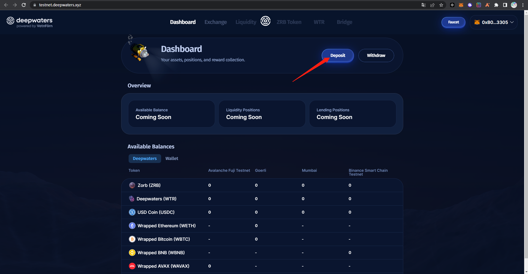This screenshot has width=528, height=274.
Task: Switch to the Wallet balances tab
Action: point(171,158)
